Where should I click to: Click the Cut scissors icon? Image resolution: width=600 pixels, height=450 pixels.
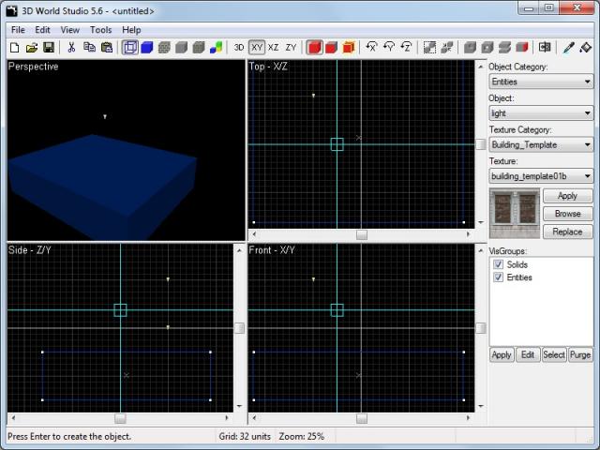[x=71, y=47]
